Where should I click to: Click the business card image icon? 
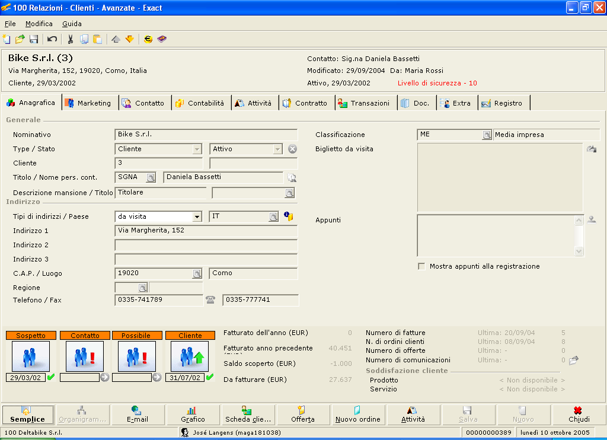[592, 149]
